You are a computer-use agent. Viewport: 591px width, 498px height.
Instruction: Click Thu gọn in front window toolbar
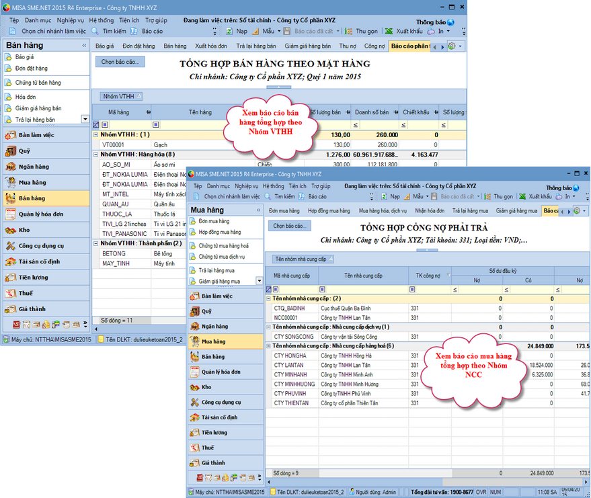(x=499, y=197)
